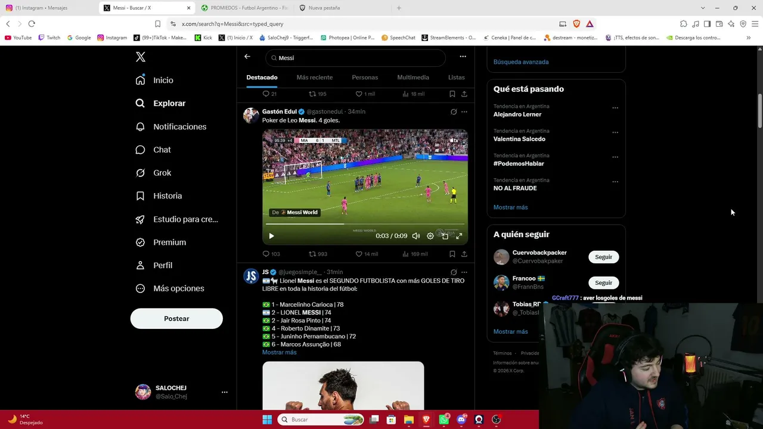Seek using the video progress bar

tap(365, 225)
